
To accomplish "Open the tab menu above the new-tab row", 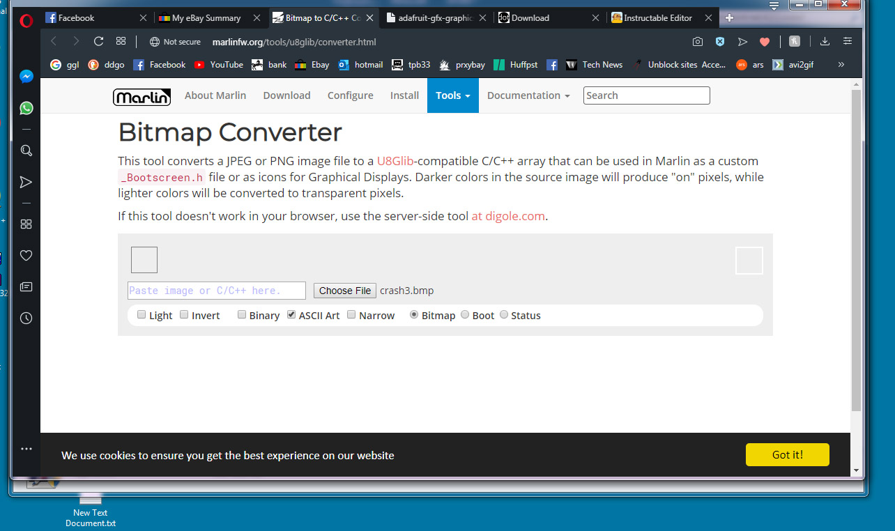I will pyautogui.click(x=774, y=6).
